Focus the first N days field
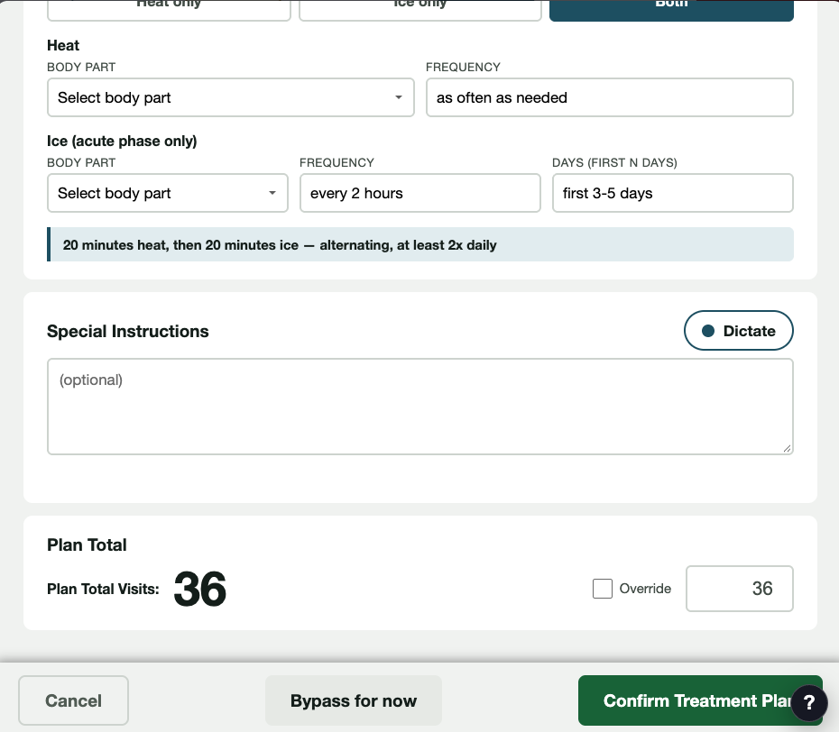Viewport: 839px width, 732px height. click(x=673, y=193)
